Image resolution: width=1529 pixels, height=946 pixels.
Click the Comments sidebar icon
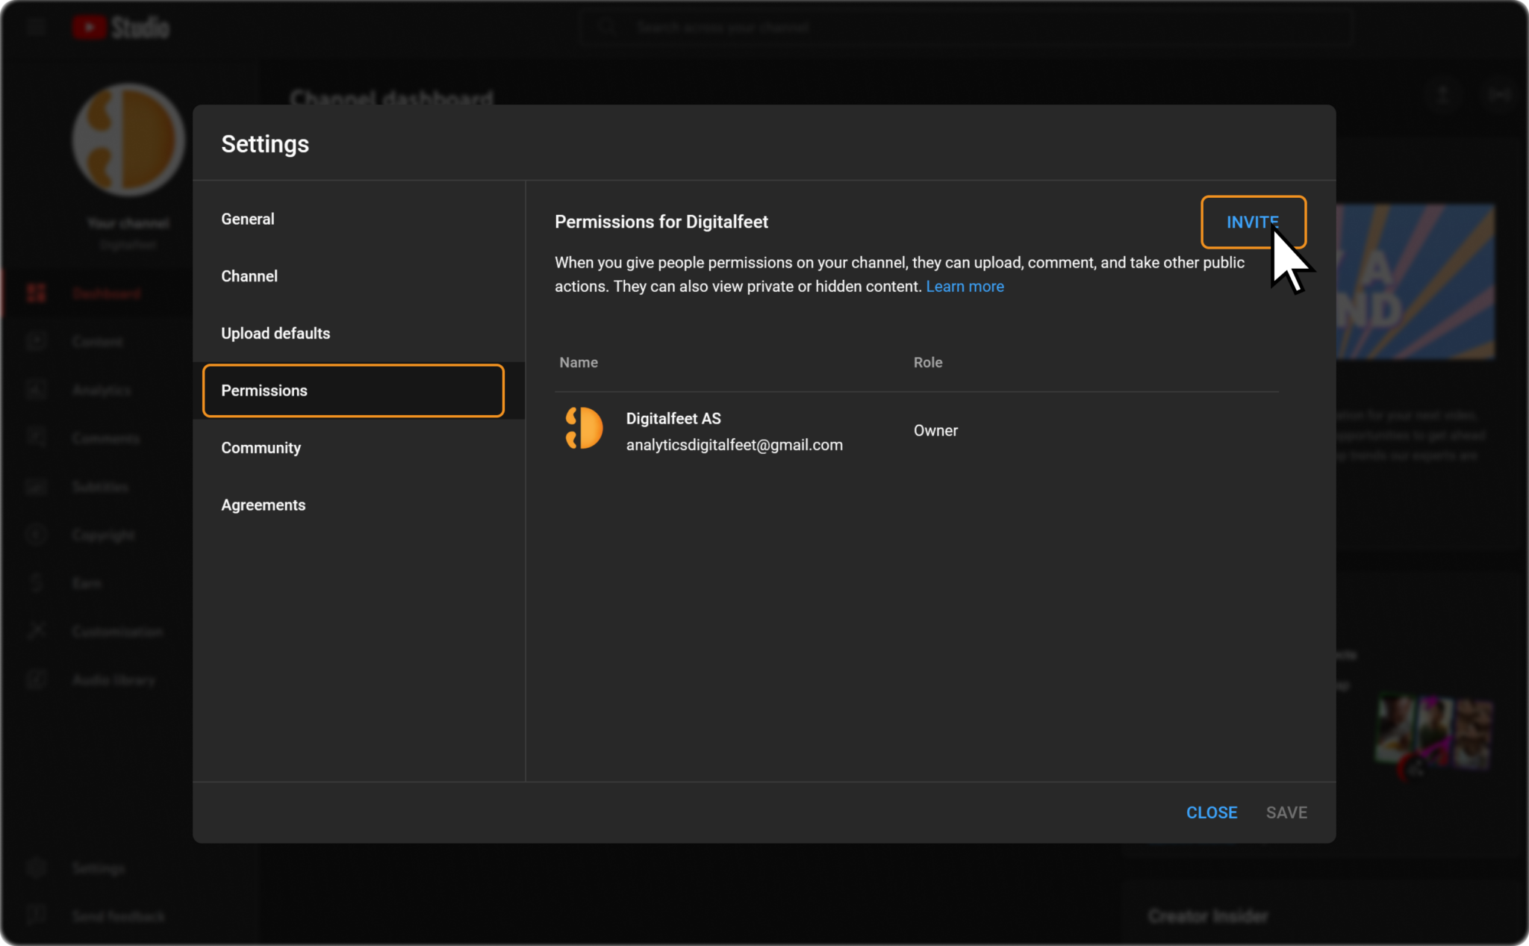pyautogui.click(x=36, y=438)
